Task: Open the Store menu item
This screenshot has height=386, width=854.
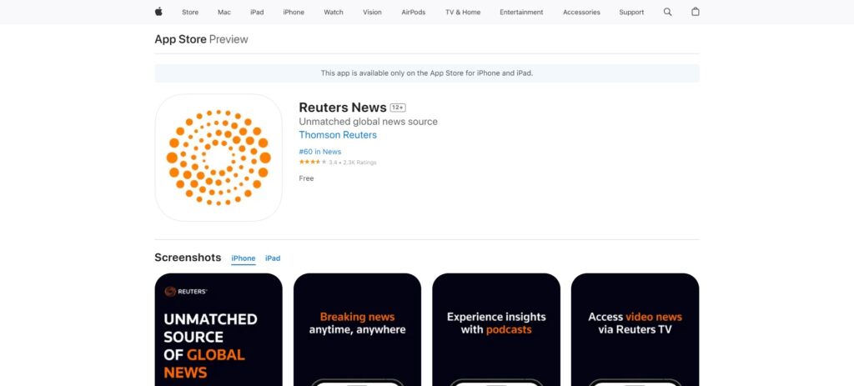Action: point(190,12)
